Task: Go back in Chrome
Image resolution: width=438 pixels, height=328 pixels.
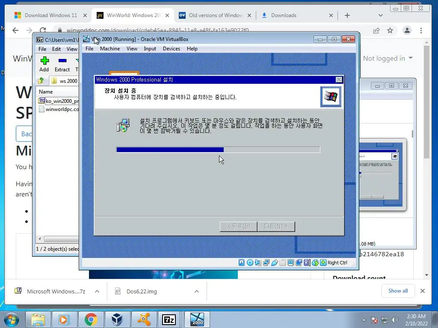Action: (15, 30)
